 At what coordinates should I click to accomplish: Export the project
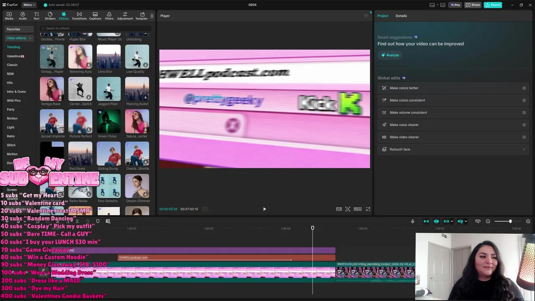point(493,5)
